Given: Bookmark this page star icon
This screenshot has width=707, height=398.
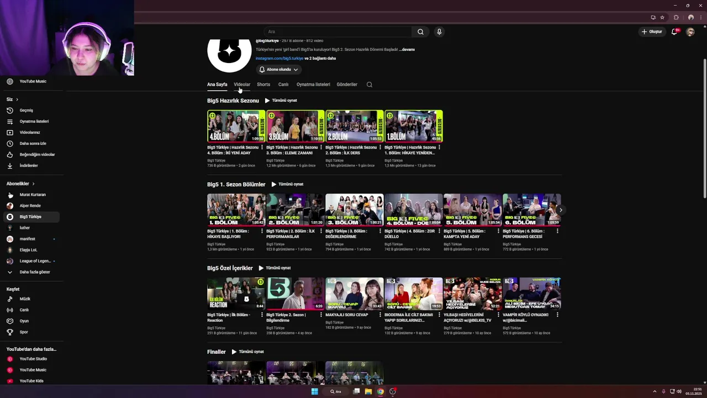Looking at the screenshot, I should (662, 17).
